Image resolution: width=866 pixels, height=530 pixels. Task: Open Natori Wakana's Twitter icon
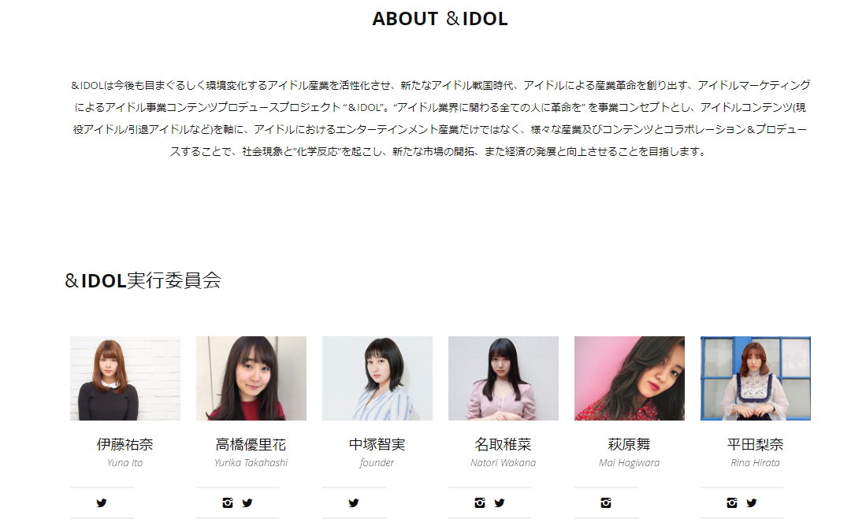(x=500, y=503)
